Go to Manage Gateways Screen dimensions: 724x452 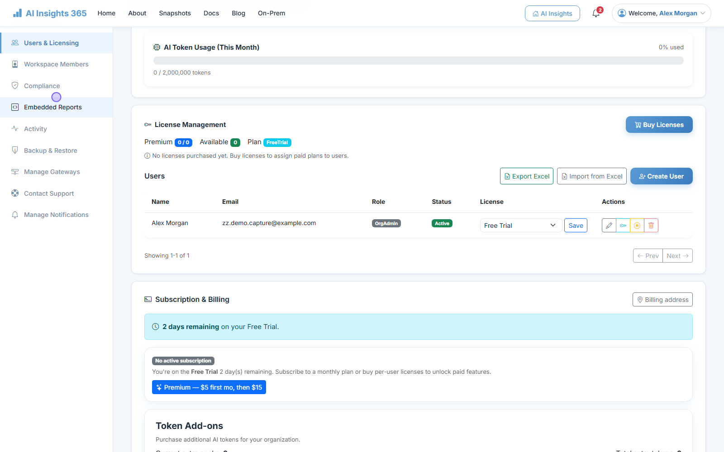coord(57,172)
